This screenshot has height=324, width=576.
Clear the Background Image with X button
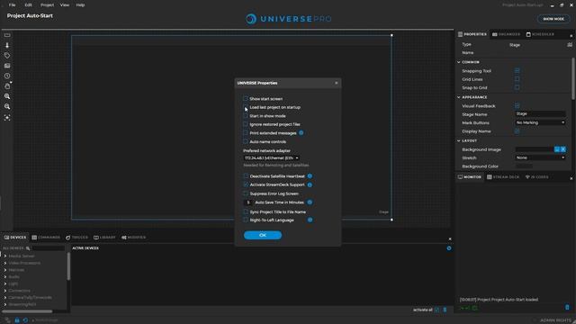(x=563, y=149)
